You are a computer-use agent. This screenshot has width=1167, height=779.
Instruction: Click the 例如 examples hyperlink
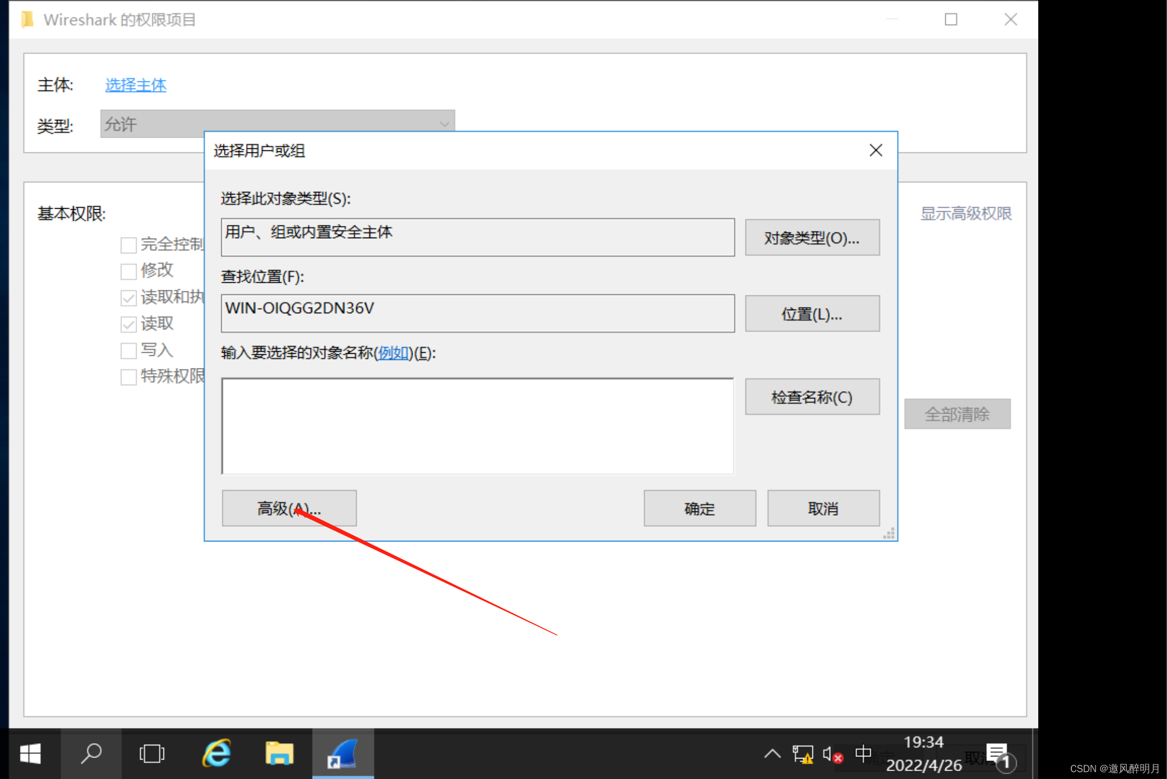point(393,353)
